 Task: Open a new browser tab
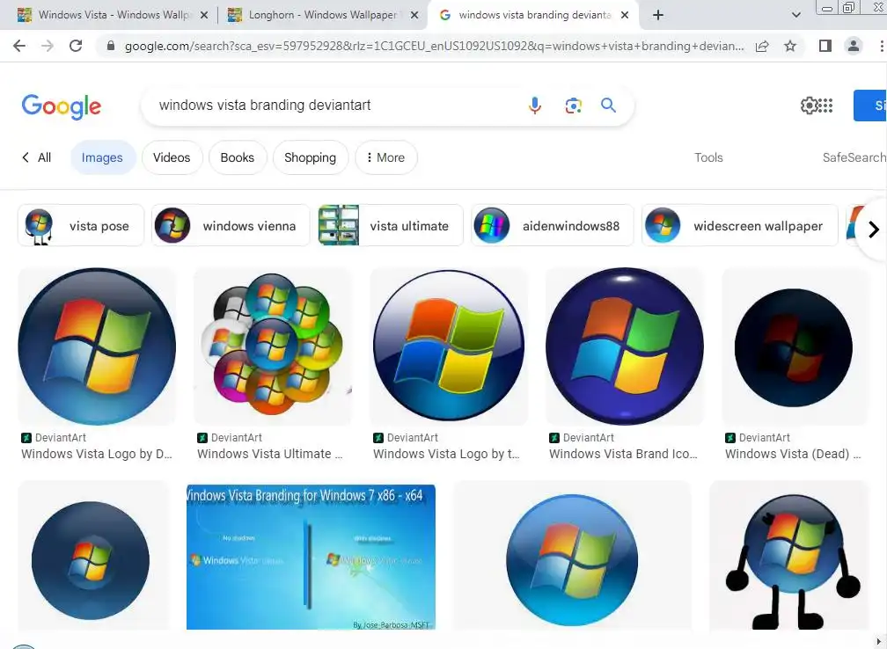(x=658, y=15)
